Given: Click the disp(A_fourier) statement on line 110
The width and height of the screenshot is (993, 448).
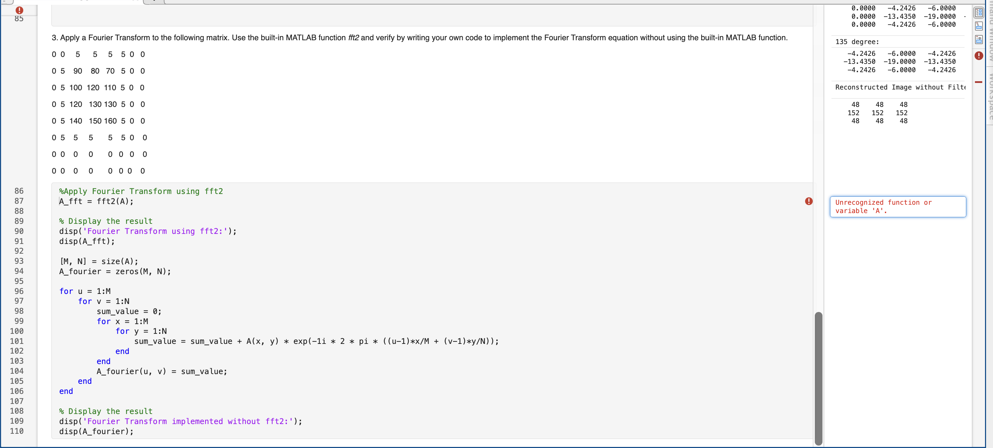Looking at the screenshot, I should point(96,431).
